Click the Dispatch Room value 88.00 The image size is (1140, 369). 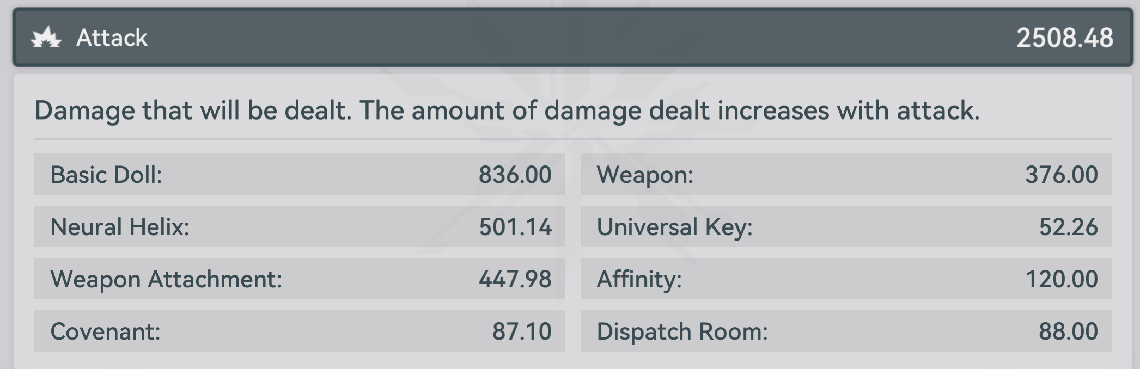1068,331
